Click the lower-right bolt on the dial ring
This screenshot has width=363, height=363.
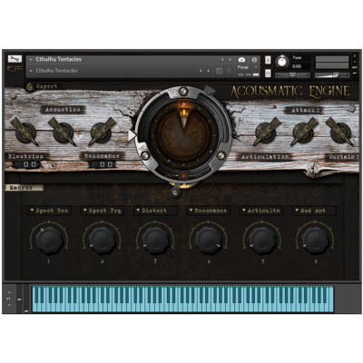coord(221,155)
